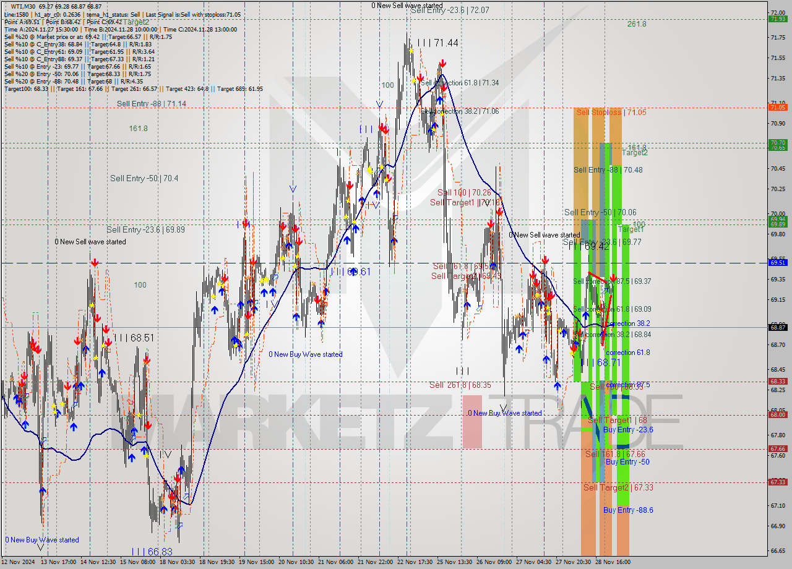The height and width of the screenshot is (569, 792).
Task: Click the 'I I I 66.83' low label
Action: 152,551
